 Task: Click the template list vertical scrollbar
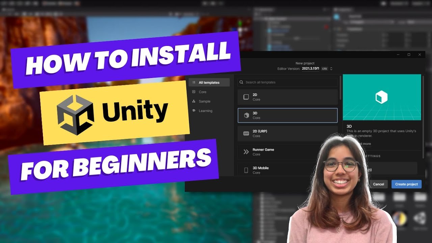point(341,88)
